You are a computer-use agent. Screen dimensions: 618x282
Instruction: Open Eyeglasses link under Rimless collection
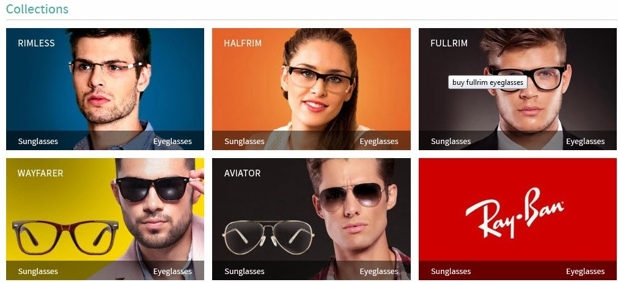(172, 141)
